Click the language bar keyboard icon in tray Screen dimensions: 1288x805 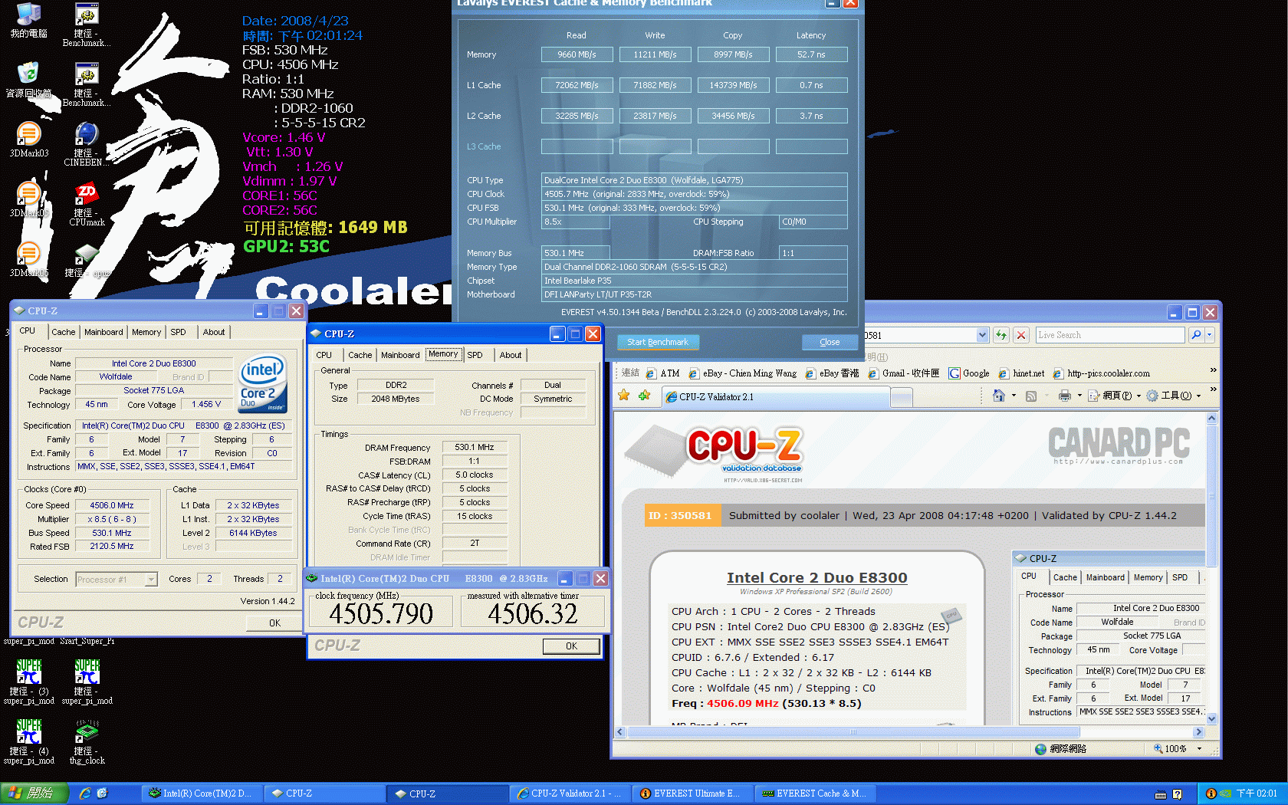(x=1161, y=794)
